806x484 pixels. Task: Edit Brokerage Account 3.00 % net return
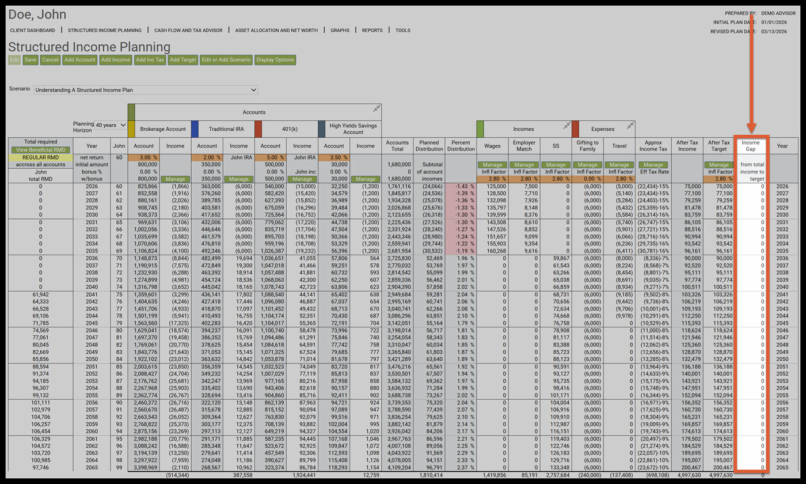144,157
